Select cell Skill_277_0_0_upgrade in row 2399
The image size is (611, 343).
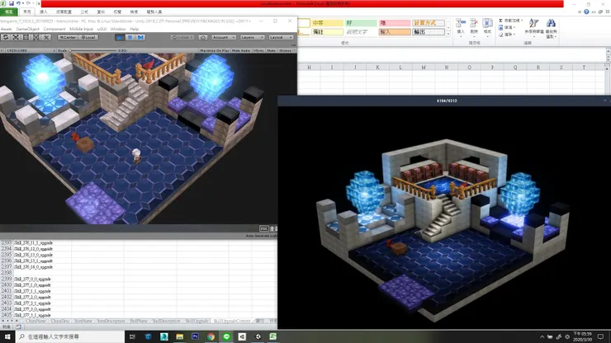(x=42, y=279)
